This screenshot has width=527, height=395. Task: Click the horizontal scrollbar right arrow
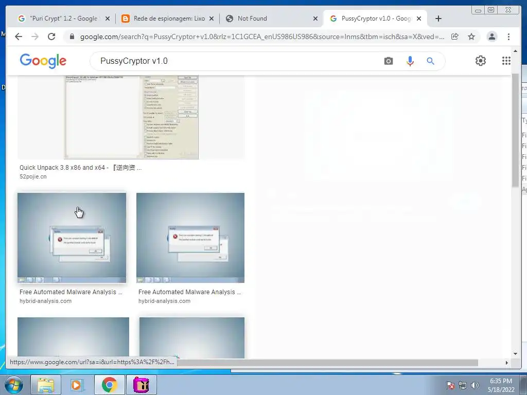507,363
